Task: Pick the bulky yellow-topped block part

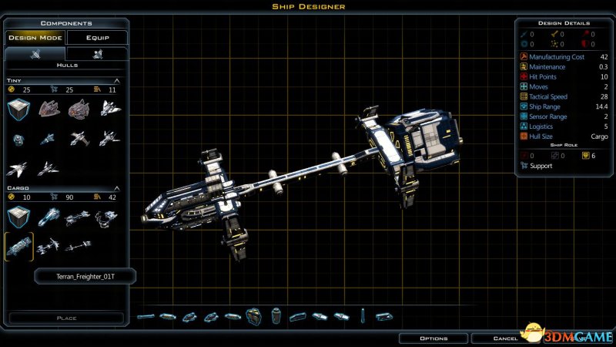Action: click(254, 316)
